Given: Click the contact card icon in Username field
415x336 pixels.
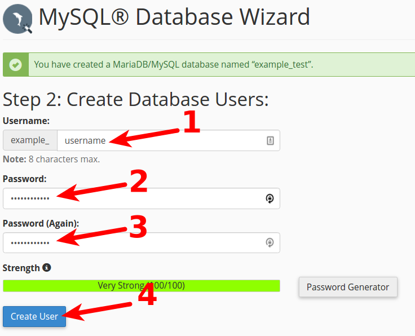Looking at the screenshot, I should pos(270,141).
